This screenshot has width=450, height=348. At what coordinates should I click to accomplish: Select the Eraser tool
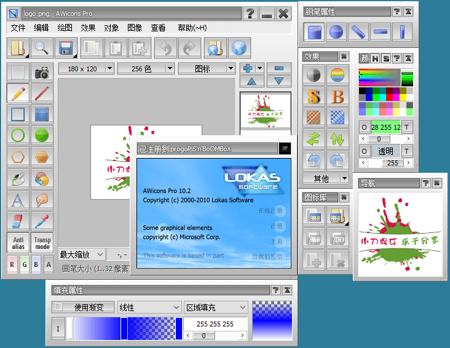tap(18, 221)
